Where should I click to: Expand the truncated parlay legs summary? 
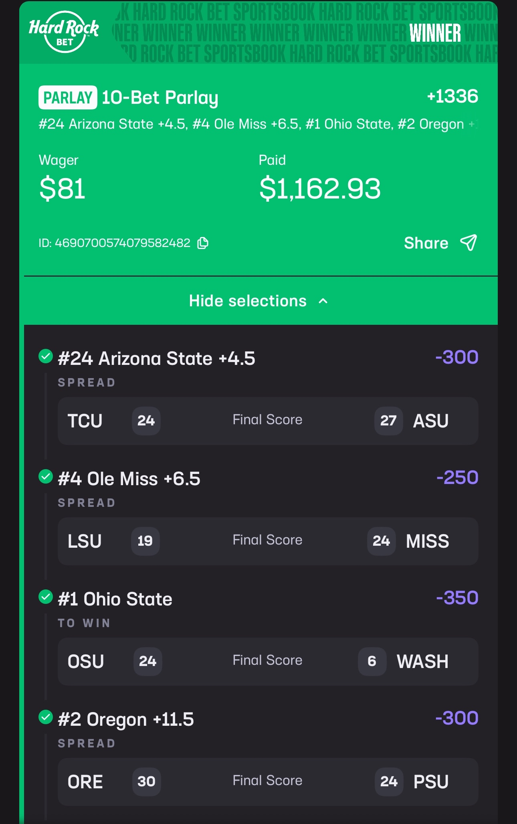[473, 124]
